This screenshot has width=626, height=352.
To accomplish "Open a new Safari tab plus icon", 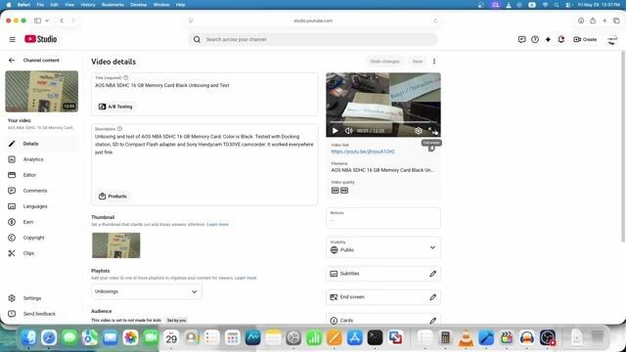I will [x=604, y=21].
